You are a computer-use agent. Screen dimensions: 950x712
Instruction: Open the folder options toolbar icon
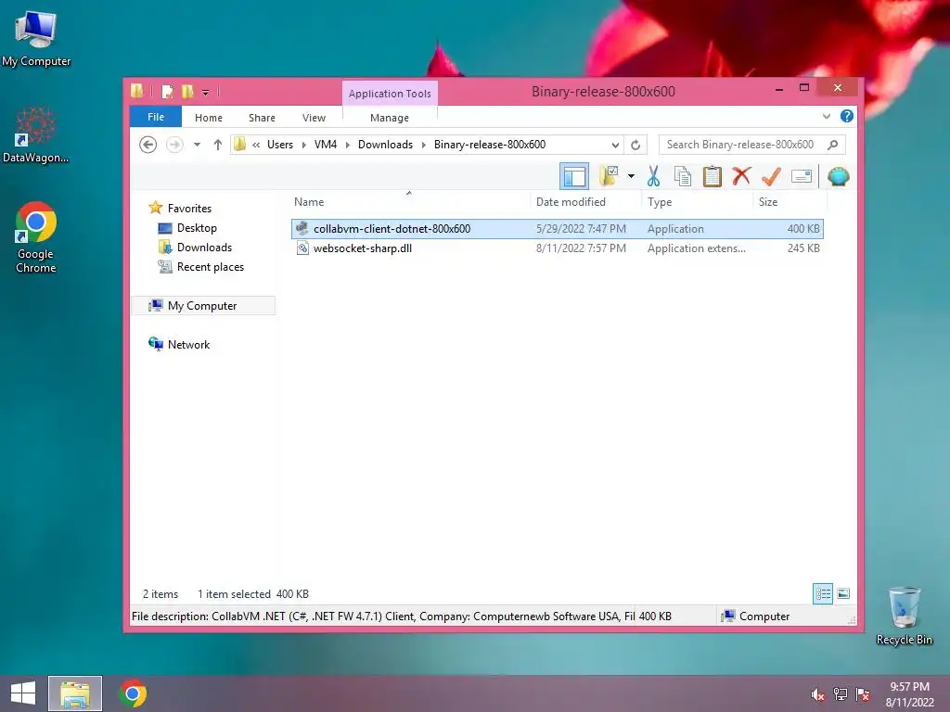609,177
